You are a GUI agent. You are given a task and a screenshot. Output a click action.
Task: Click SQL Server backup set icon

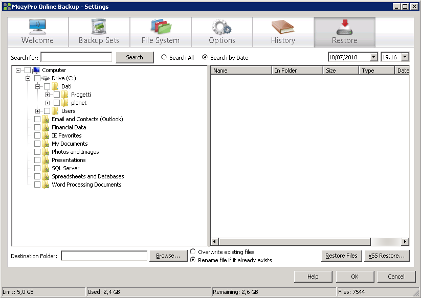(46, 168)
